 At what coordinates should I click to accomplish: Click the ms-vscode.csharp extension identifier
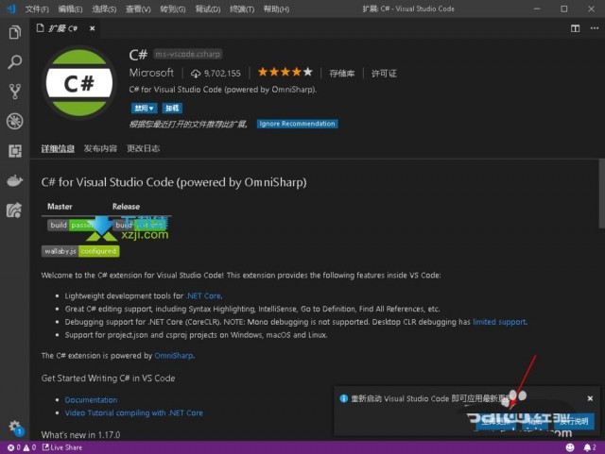click(x=187, y=54)
